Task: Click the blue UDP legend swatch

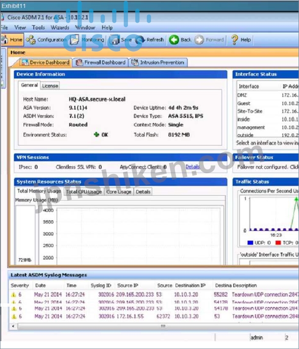Action: [250, 243]
